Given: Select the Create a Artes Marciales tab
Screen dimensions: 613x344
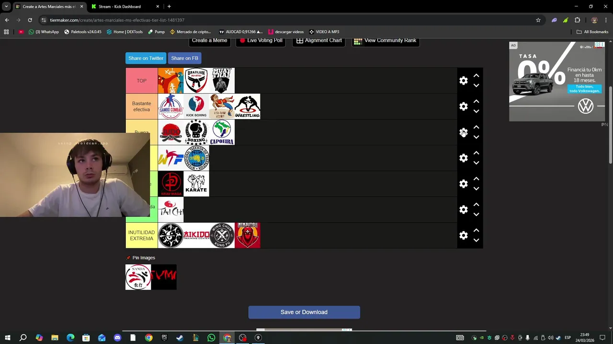Looking at the screenshot, I should click(x=49, y=7).
